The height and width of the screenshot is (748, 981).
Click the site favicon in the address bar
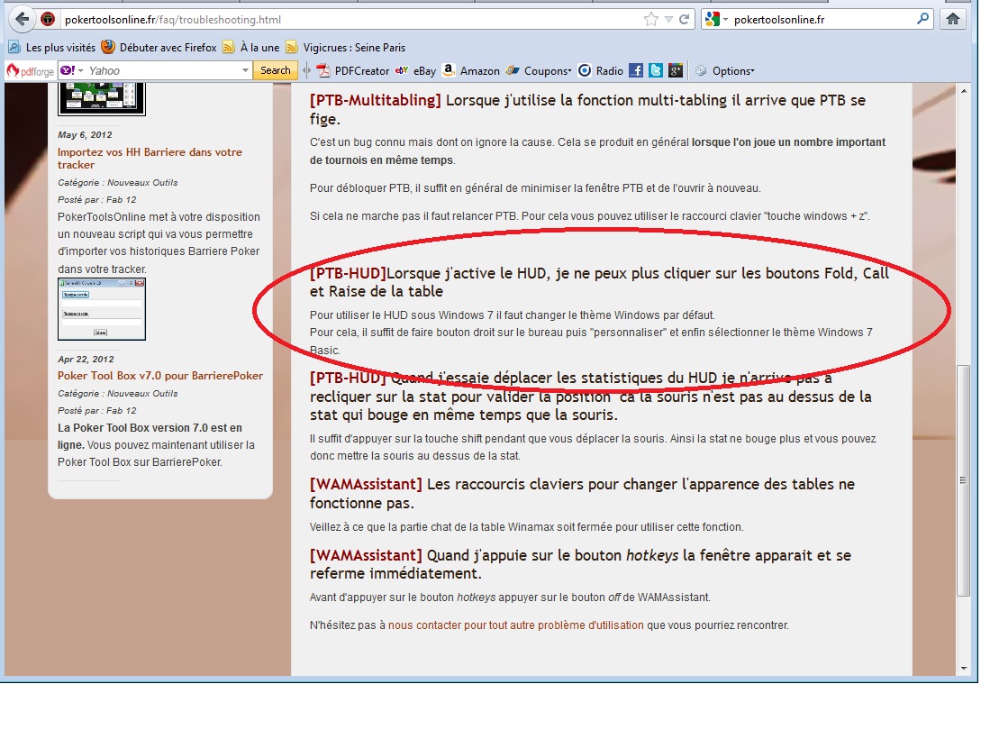click(x=48, y=20)
